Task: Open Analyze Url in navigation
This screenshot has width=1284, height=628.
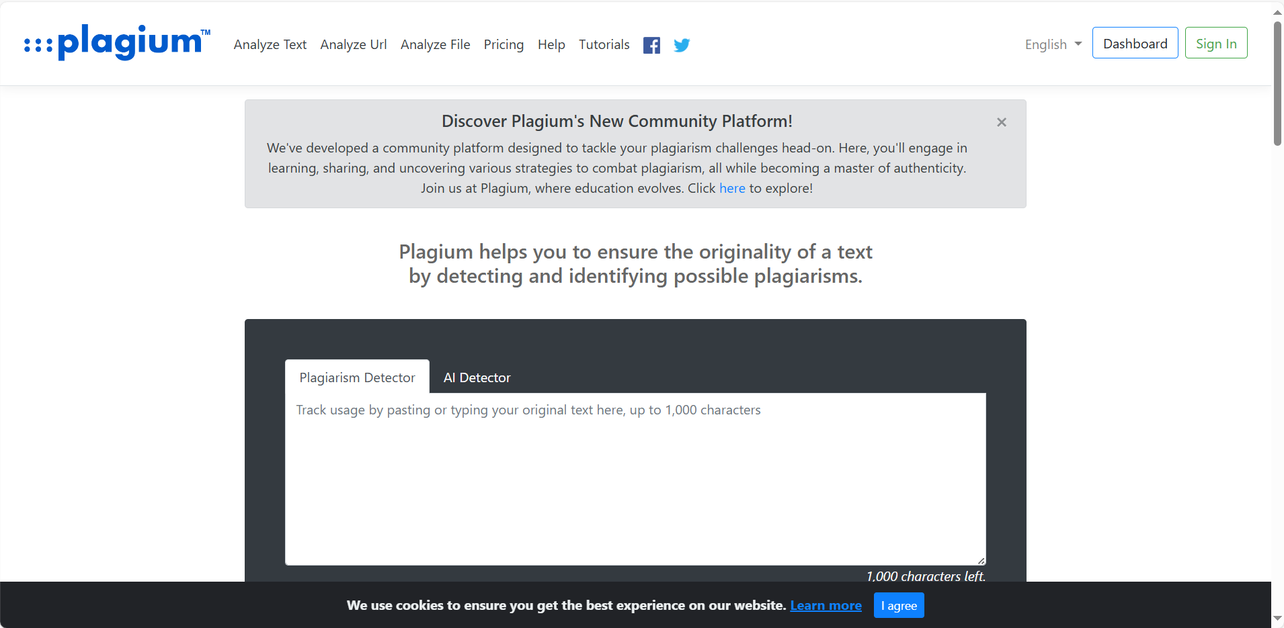Action: click(x=354, y=44)
